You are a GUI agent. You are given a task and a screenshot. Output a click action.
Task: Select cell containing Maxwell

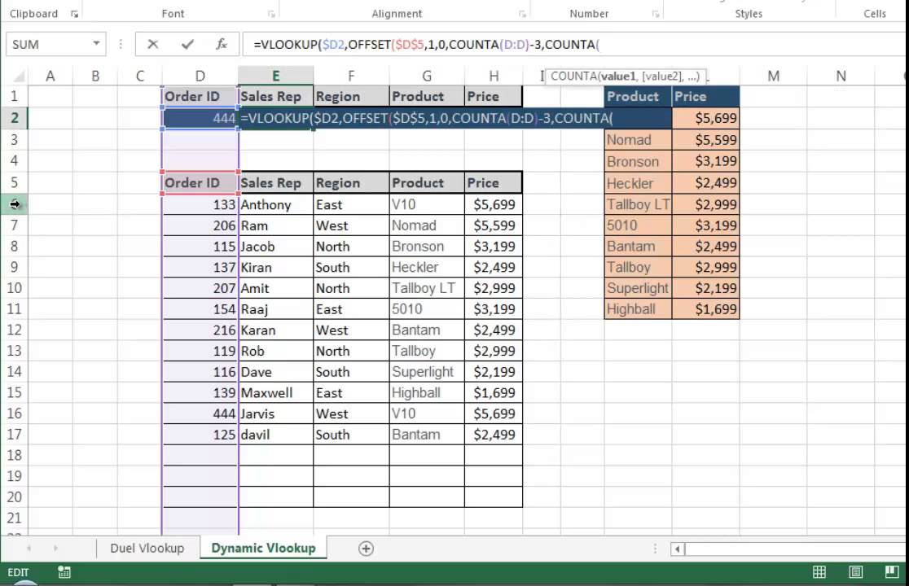pos(276,392)
